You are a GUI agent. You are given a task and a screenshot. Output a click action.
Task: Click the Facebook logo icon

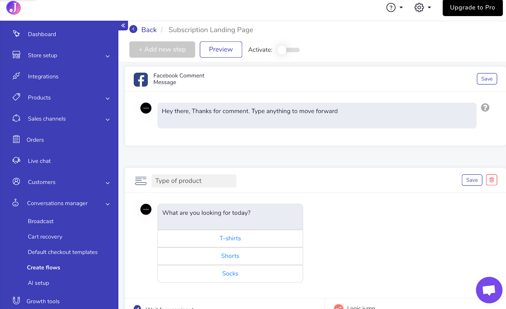141,79
